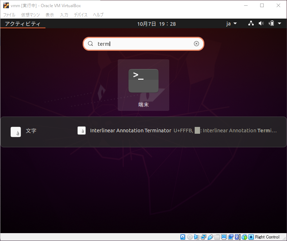This screenshot has height=241, width=287.
Task: Minimize the VirtualBox window
Action: pos(246,5)
